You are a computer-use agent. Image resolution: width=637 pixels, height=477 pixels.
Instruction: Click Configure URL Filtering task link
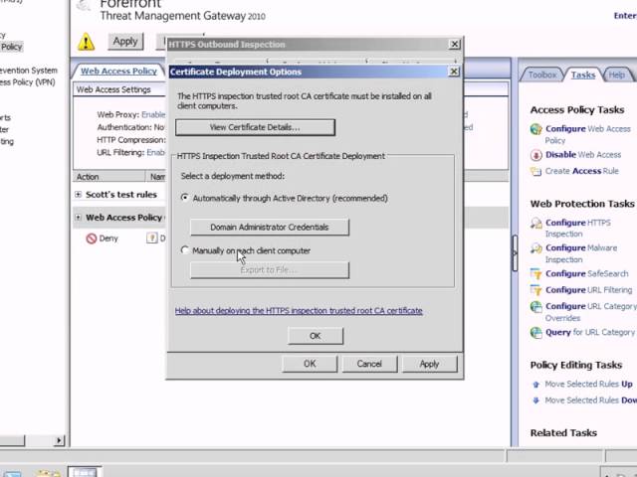pos(588,290)
